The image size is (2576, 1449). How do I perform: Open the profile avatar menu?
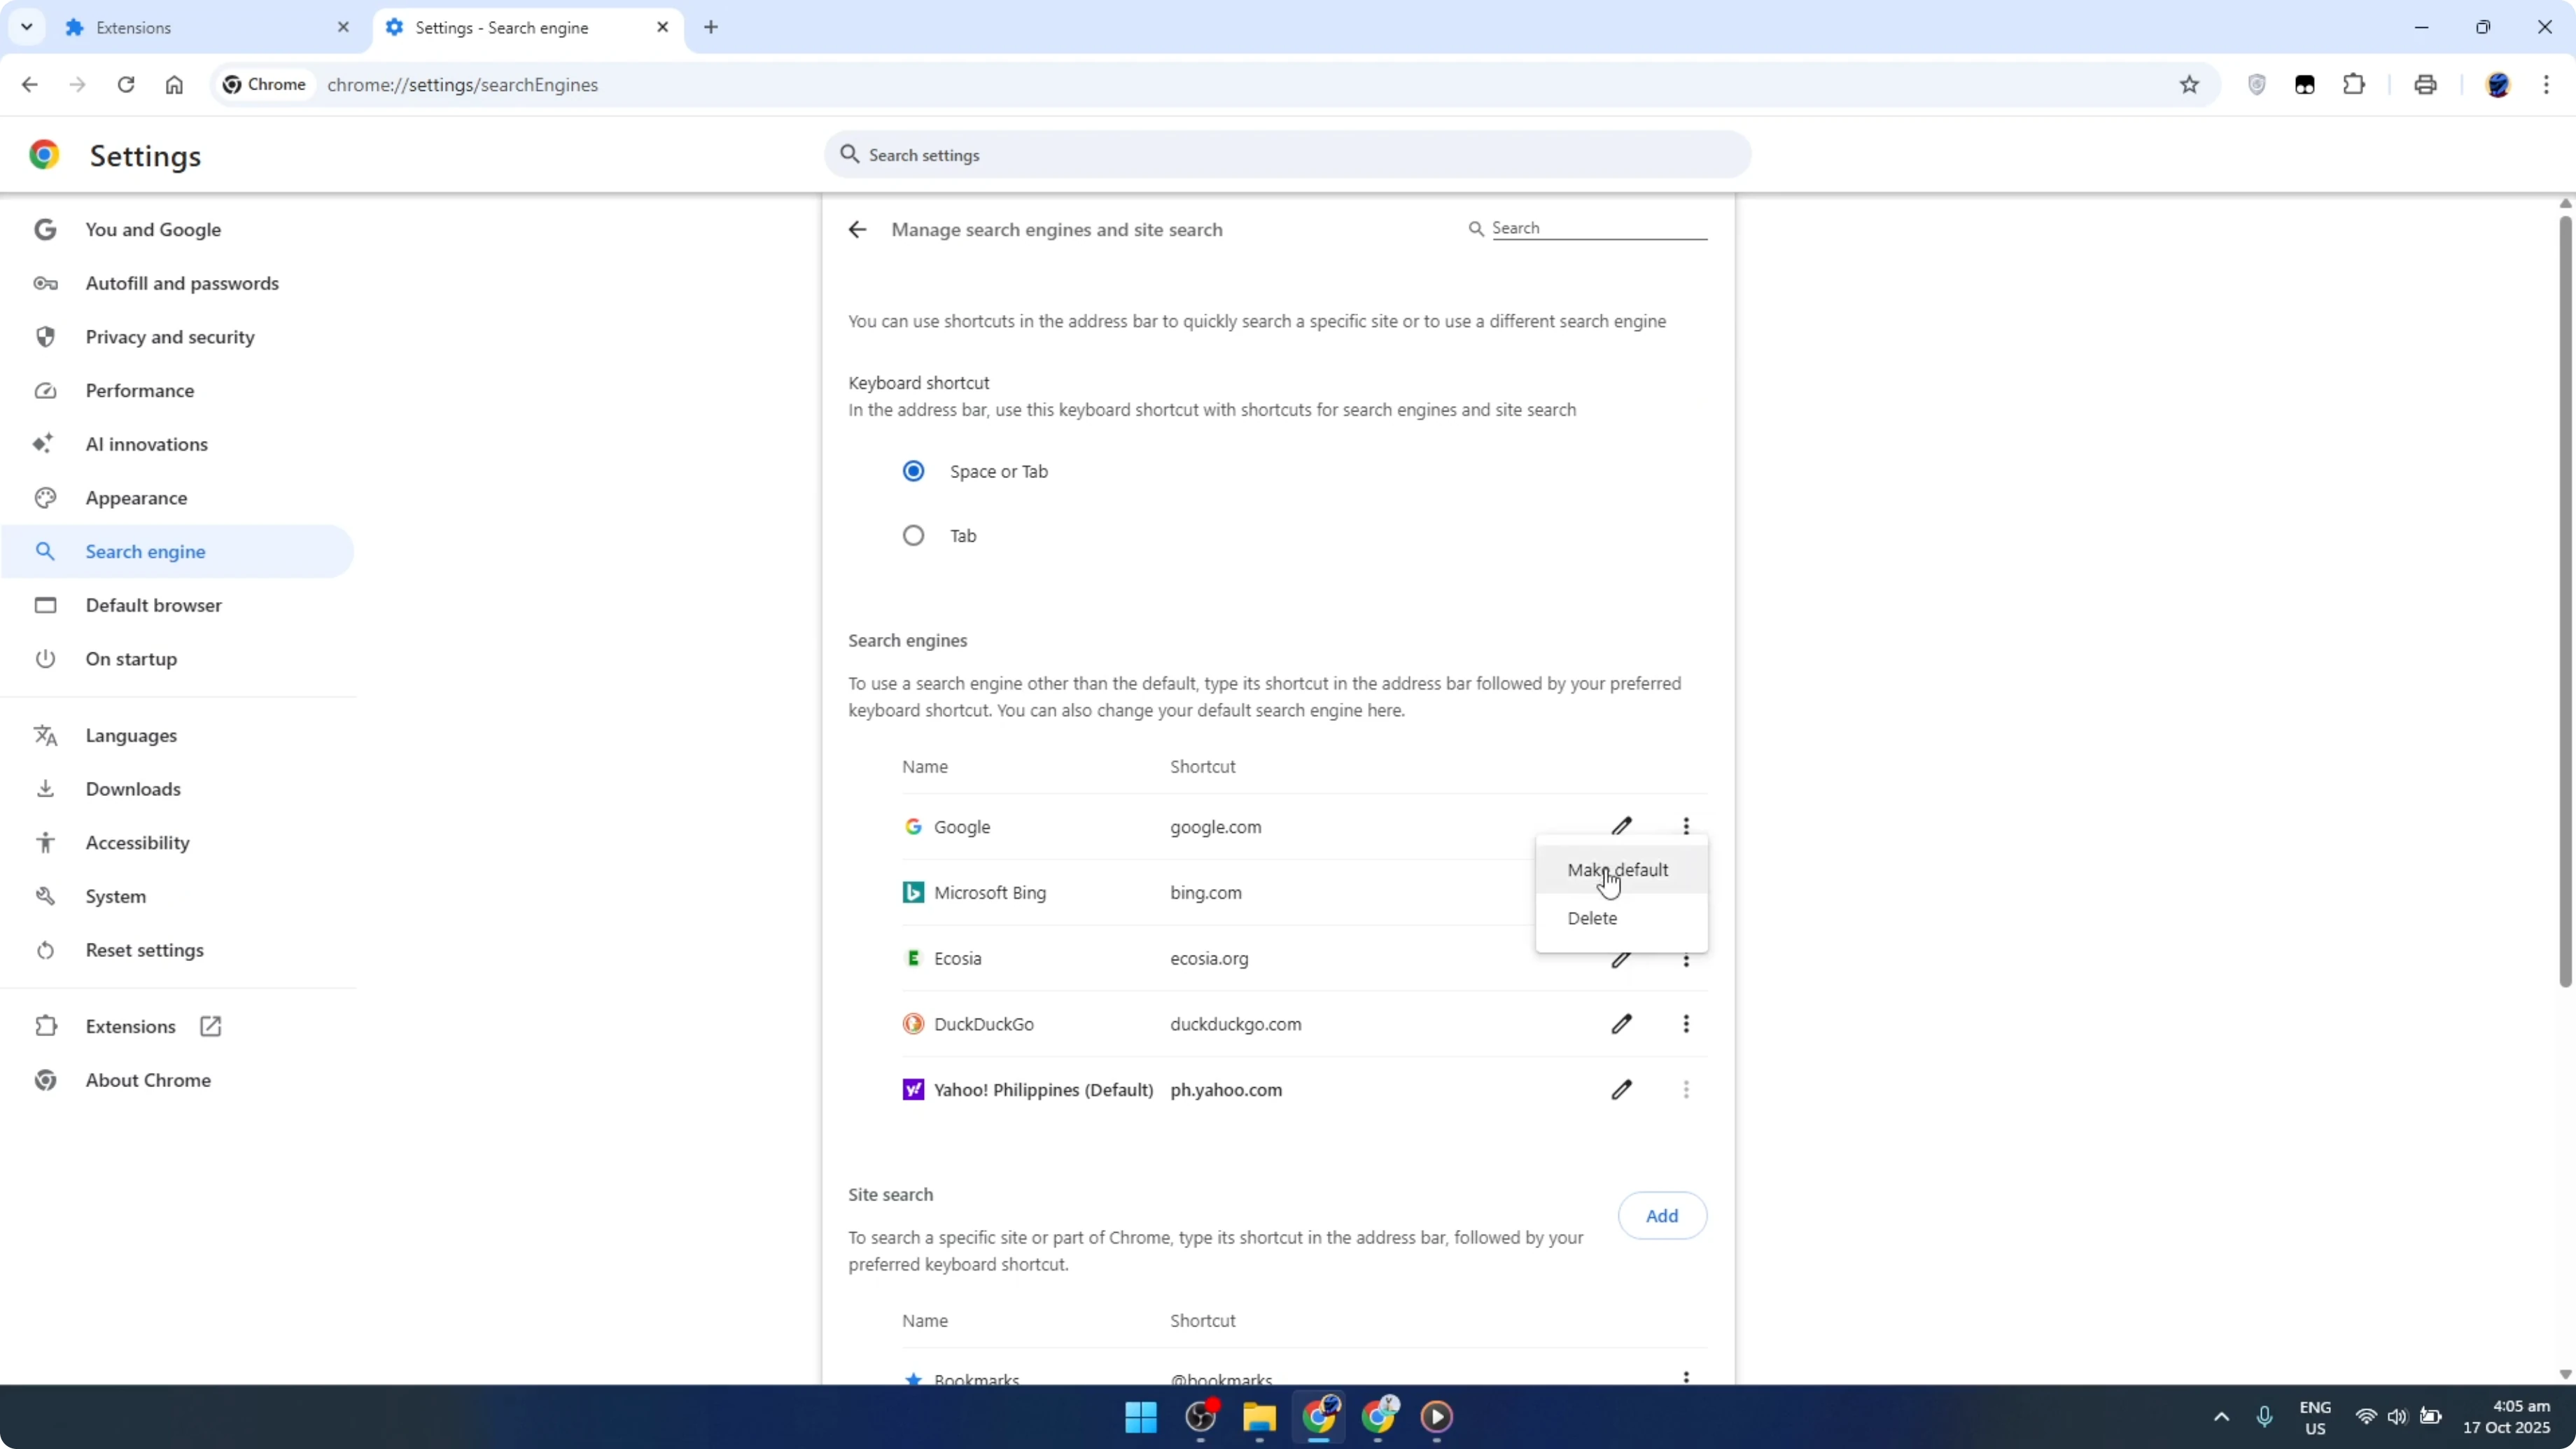coord(2498,85)
